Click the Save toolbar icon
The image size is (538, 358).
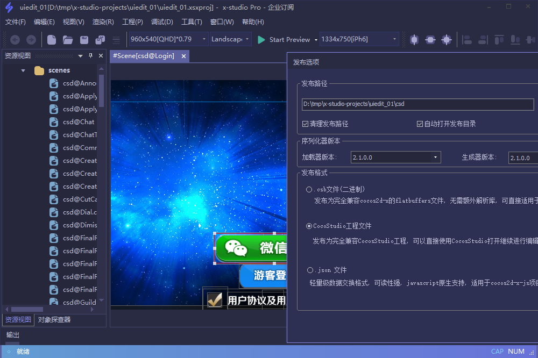(x=84, y=40)
